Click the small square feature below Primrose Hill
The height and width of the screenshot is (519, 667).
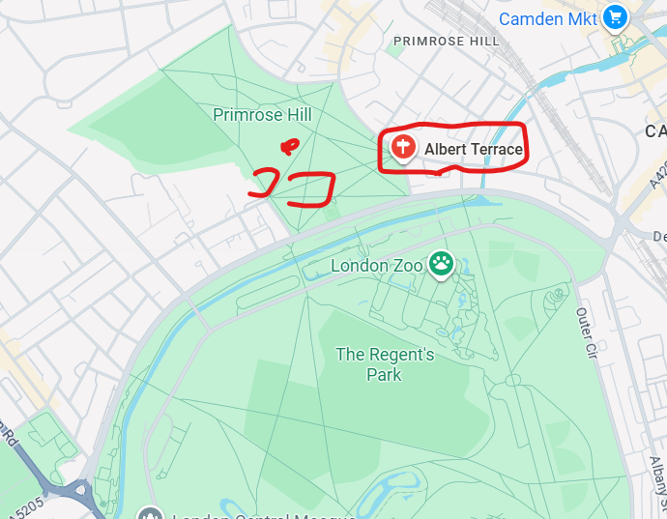(x=331, y=213)
